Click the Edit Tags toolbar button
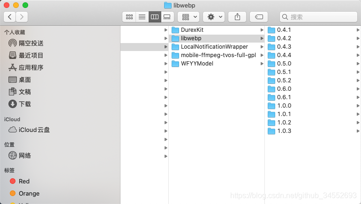This screenshot has height=204, width=361. point(259,17)
